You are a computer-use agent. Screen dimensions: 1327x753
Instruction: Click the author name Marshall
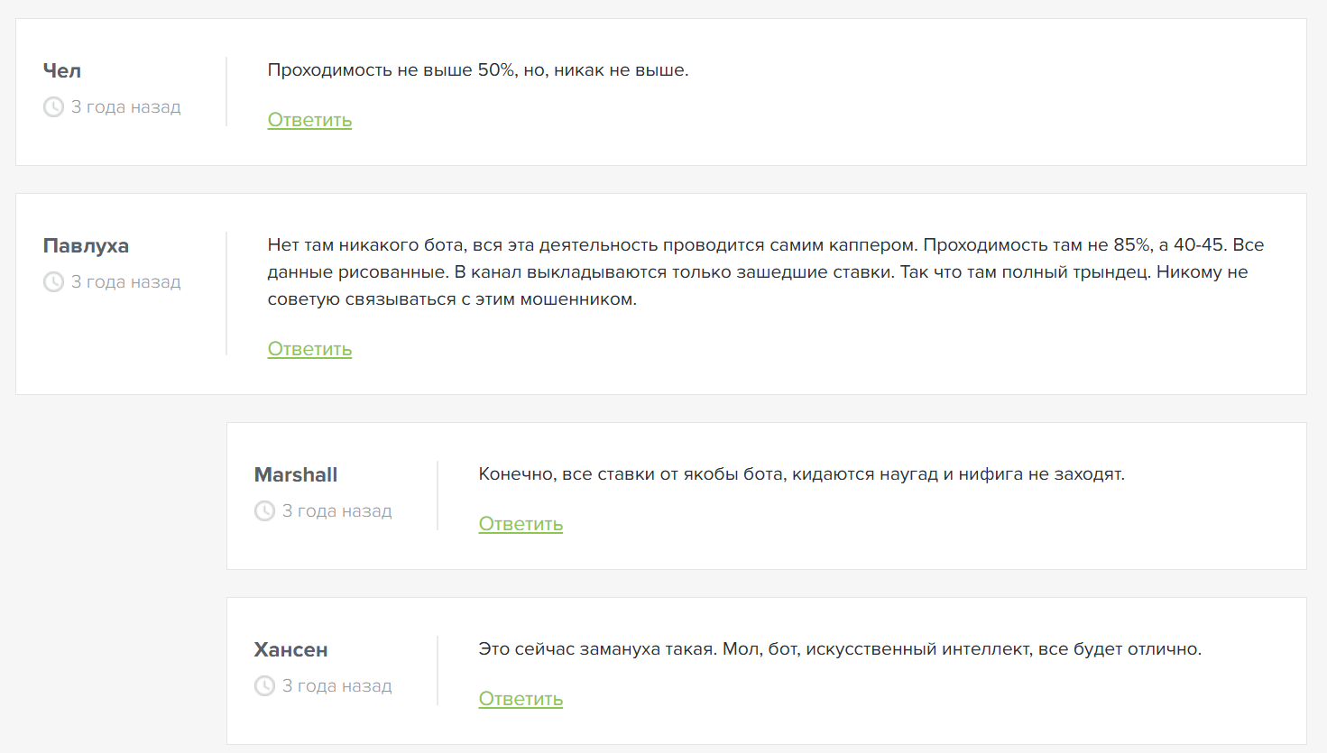pyautogui.click(x=296, y=474)
